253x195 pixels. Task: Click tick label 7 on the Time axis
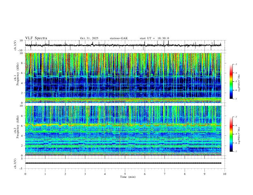pyautogui.click(x=165, y=174)
